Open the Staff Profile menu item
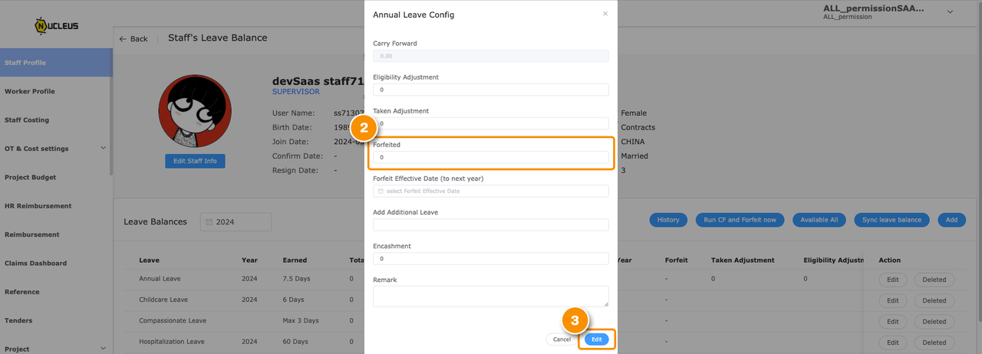 click(56, 63)
